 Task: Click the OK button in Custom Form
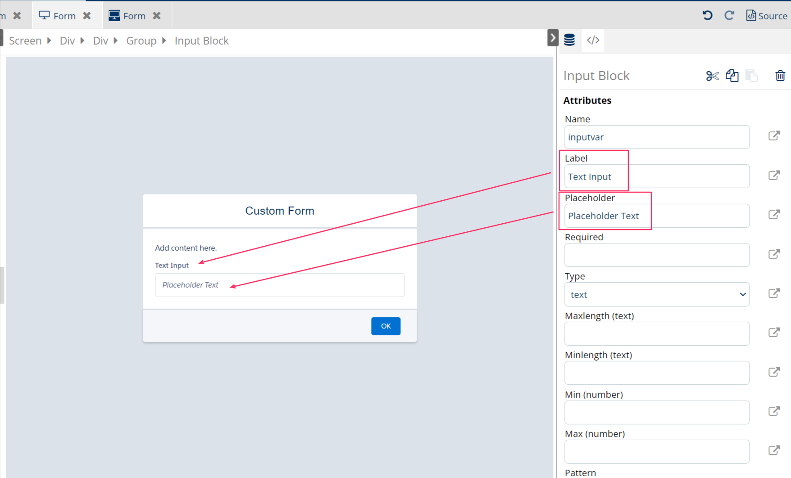pyautogui.click(x=386, y=326)
